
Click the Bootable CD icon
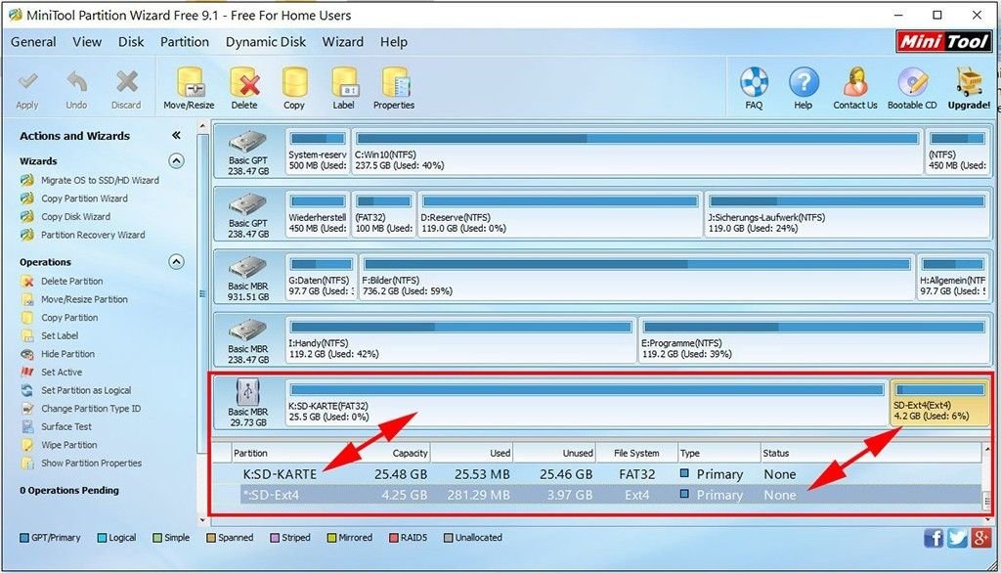click(912, 82)
